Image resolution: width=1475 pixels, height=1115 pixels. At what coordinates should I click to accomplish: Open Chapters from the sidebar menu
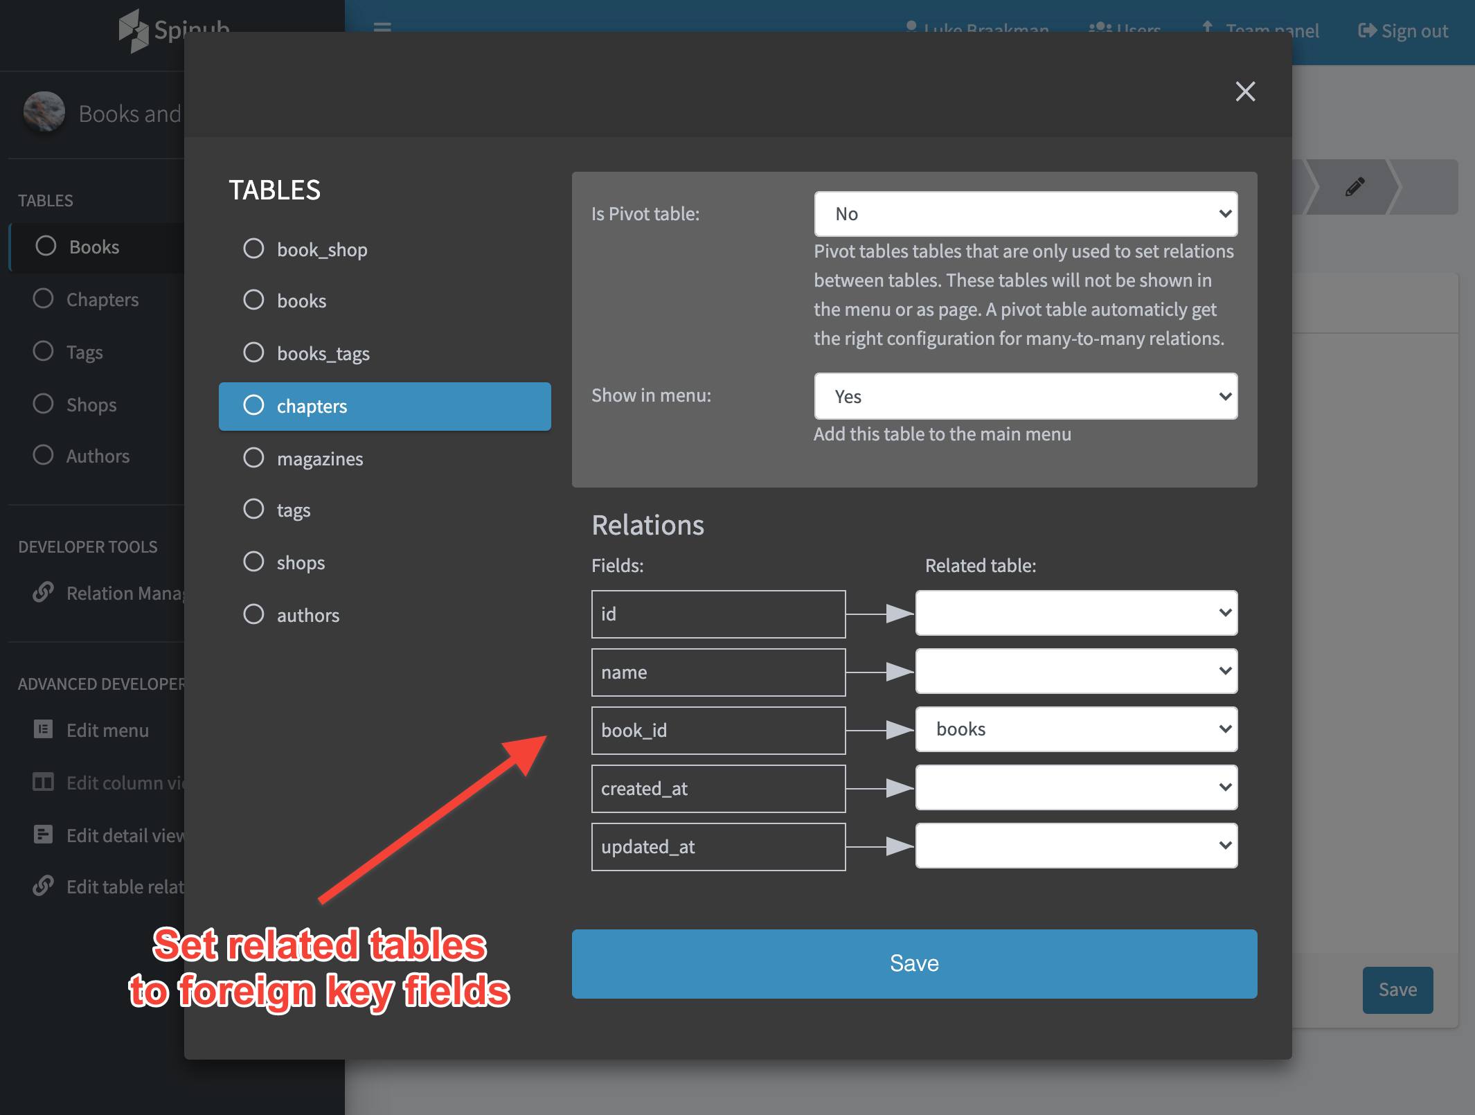click(103, 299)
